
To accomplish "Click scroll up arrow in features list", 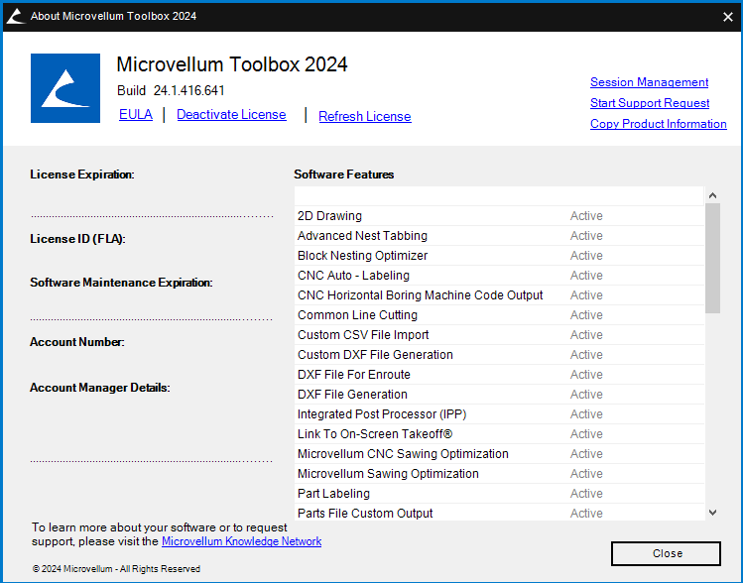I will point(712,195).
